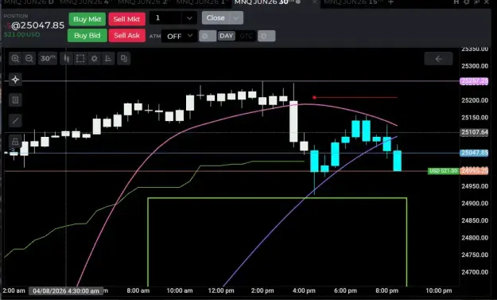Activate the dashed rectangle zoom-selection tool

click(80, 58)
